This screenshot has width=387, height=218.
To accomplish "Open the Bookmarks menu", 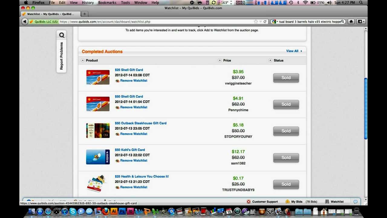I will (x=107, y=2).
